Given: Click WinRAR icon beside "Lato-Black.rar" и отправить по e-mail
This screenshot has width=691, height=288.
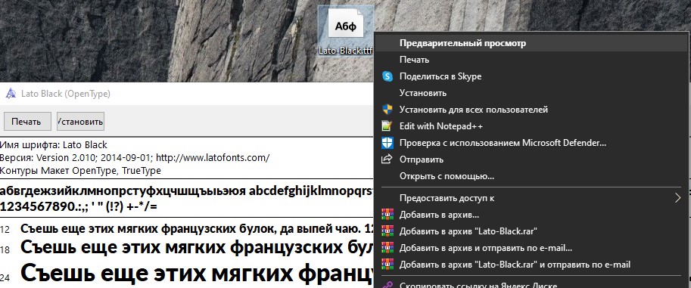Looking at the screenshot, I should point(388,265).
